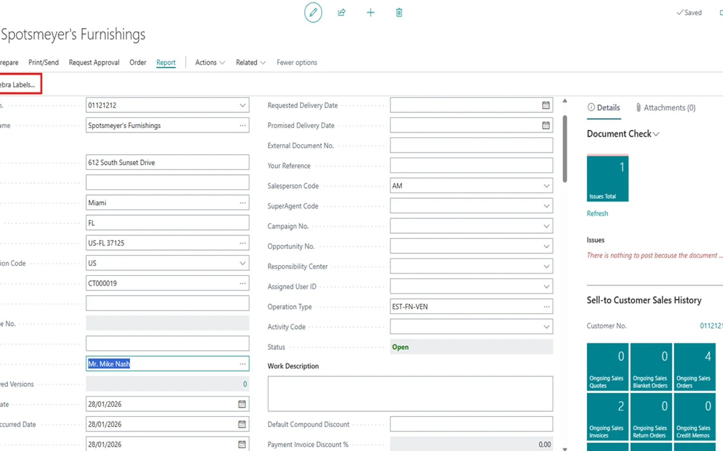This screenshot has width=723, height=451.
Task: Expand the Responsibility Center dropdown
Action: point(546,266)
